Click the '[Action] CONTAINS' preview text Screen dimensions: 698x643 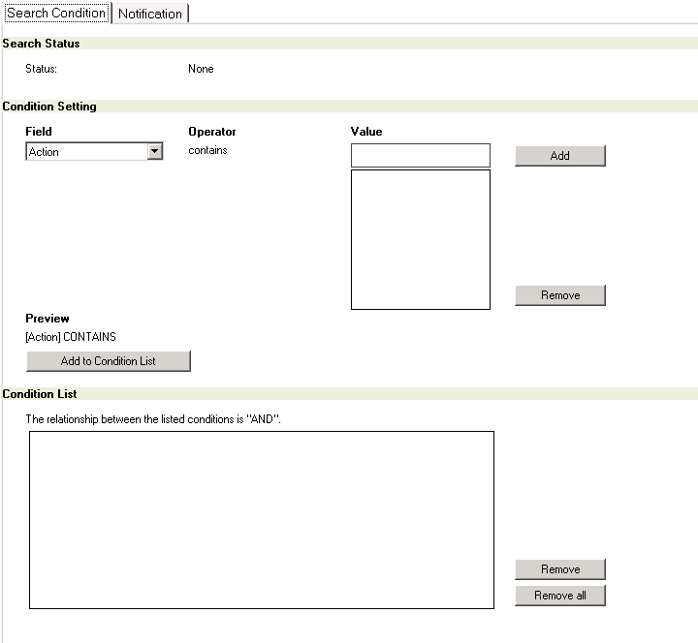[71, 337]
